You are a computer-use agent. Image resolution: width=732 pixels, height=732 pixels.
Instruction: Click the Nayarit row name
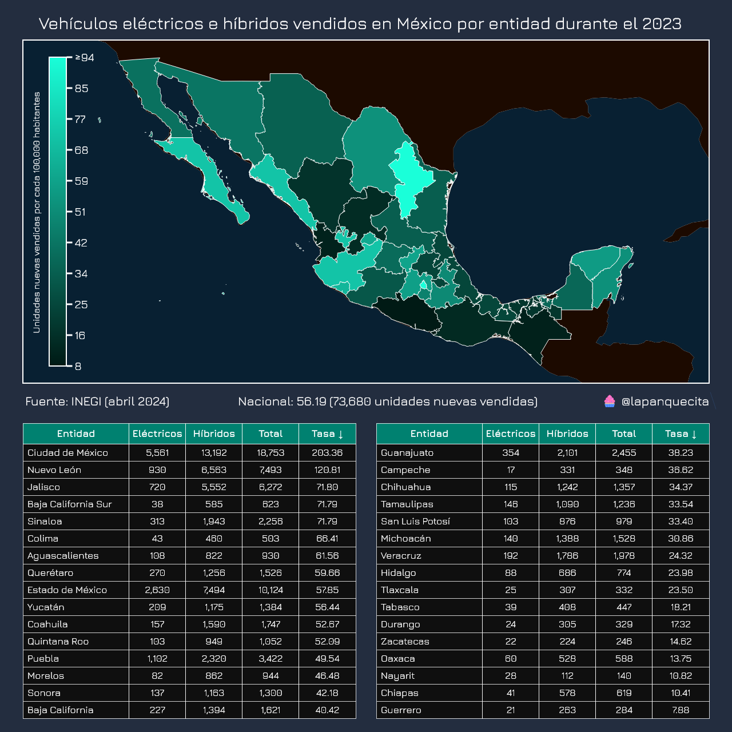tap(398, 675)
